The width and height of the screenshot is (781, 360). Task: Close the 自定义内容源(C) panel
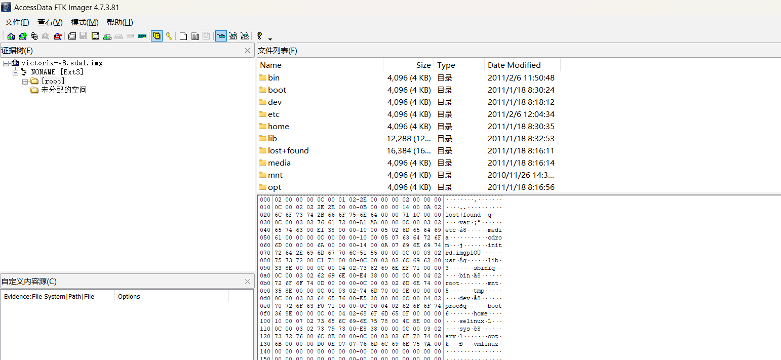pyautogui.click(x=247, y=282)
